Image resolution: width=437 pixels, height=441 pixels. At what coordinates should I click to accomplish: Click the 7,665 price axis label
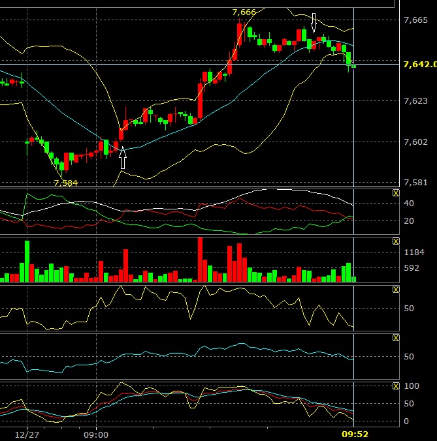point(415,20)
